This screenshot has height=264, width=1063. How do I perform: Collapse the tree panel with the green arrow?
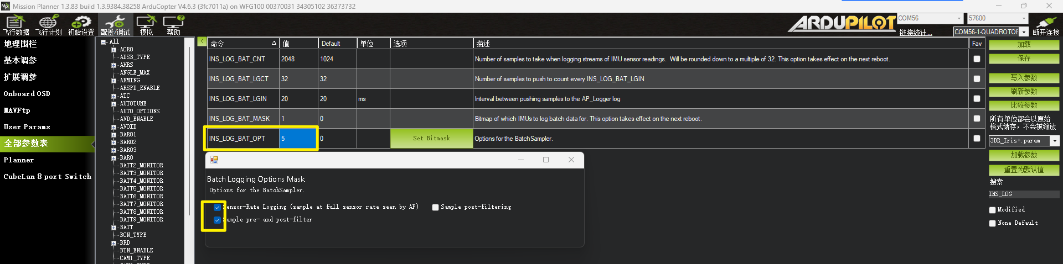202,41
